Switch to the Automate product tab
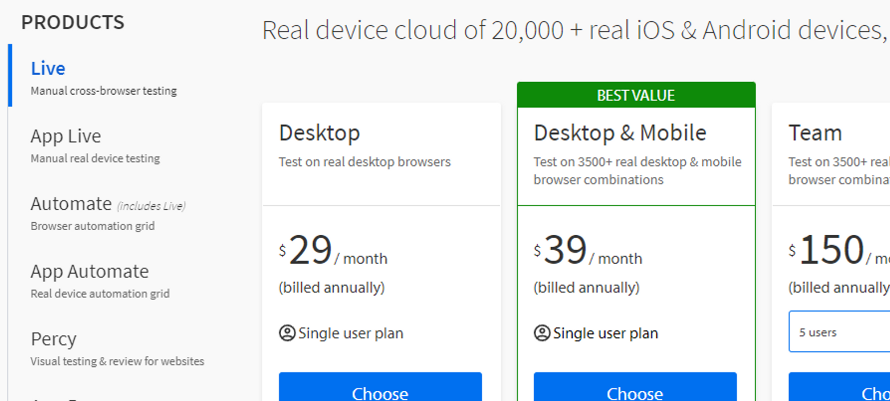 pos(71,204)
